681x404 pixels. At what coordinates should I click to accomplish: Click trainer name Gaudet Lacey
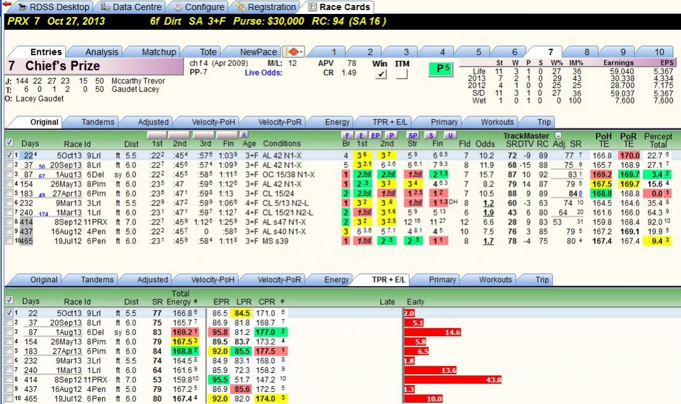point(135,89)
